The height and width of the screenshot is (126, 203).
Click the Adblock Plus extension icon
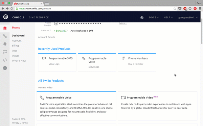click(x=185, y=9)
